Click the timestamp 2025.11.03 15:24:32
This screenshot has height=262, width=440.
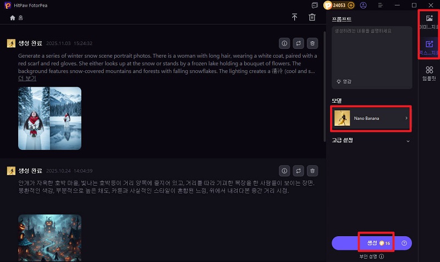coord(69,43)
